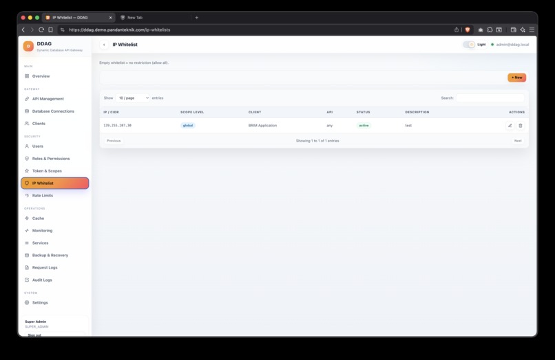Click the admin@ddag.local account label
This screenshot has height=360, width=555.
(x=512, y=45)
